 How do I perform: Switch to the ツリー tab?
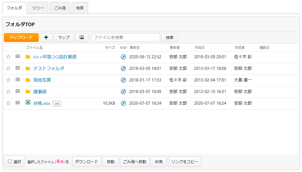38,8
